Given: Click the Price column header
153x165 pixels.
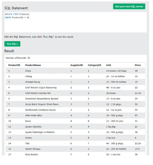Looking at the screenshot, I should pyautogui.click(x=138, y=65).
